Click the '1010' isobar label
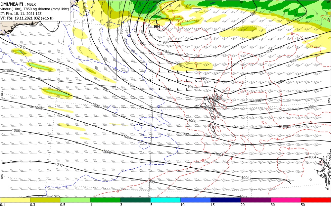331x207 pixels. [x=56, y=196]
